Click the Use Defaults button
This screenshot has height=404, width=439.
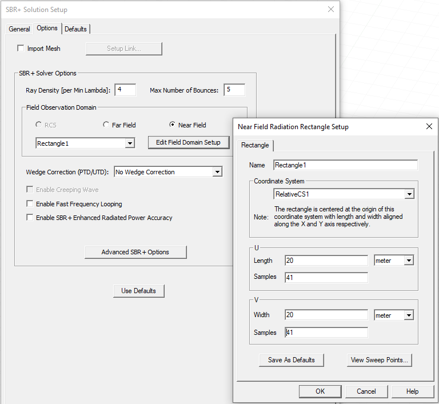tap(138, 291)
